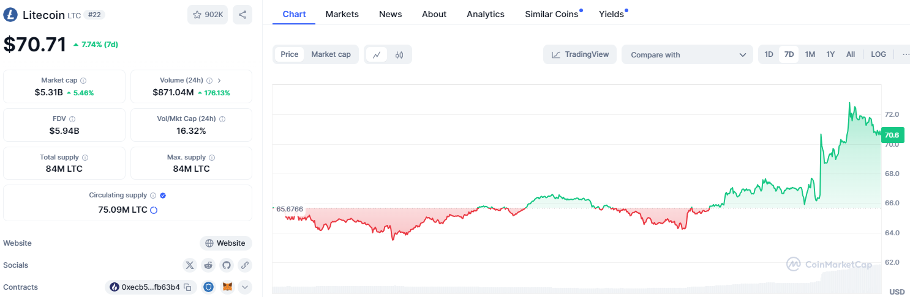
Task: Switch to the Analytics tab
Action: pyautogui.click(x=486, y=14)
